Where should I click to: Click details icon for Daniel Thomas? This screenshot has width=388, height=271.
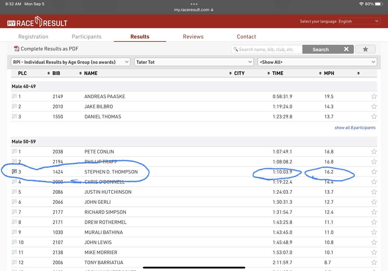(x=14, y=116)
